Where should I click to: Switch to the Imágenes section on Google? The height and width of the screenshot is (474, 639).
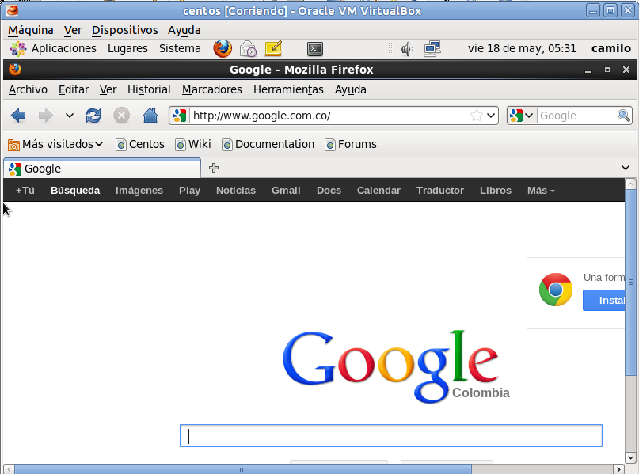point(139,190)
